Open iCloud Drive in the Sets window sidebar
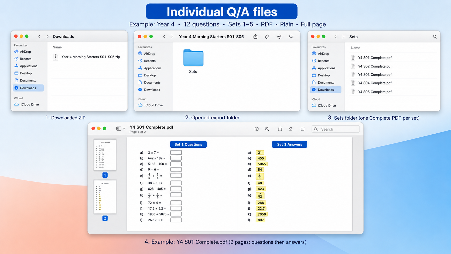Screen dimensions: 451x254 click(x=324, y=106)
